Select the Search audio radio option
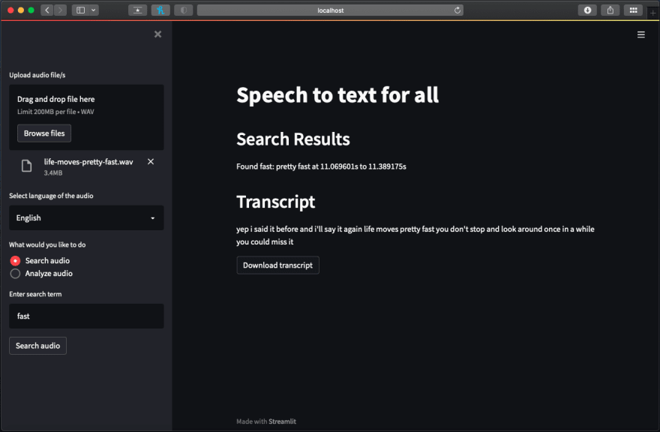660x432 pixels. [40, 261]
